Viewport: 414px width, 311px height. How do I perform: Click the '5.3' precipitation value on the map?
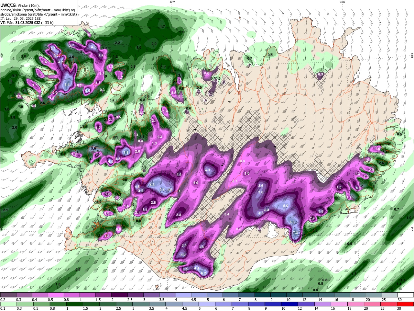click(x=152, y=185)
